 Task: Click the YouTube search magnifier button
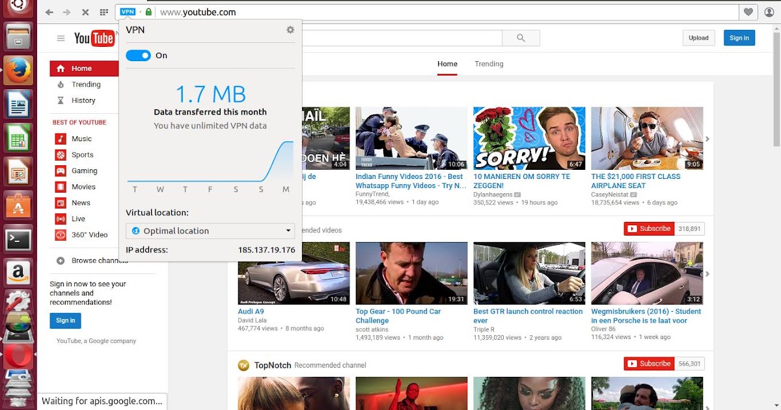coord(521,38)
